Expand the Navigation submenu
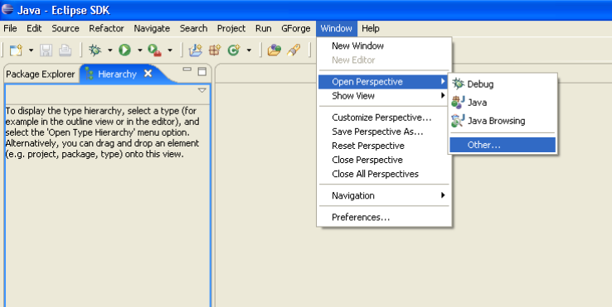 point(384,195)
